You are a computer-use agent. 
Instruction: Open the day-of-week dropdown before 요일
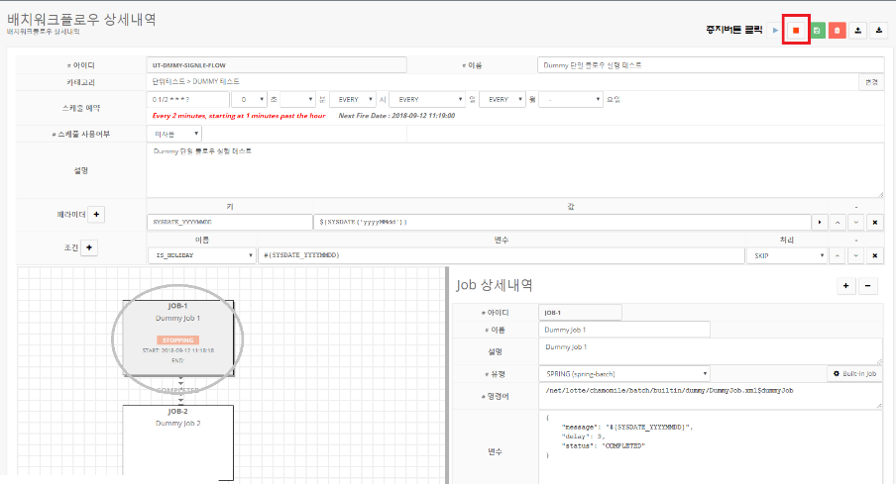click(x=571, y=99)
